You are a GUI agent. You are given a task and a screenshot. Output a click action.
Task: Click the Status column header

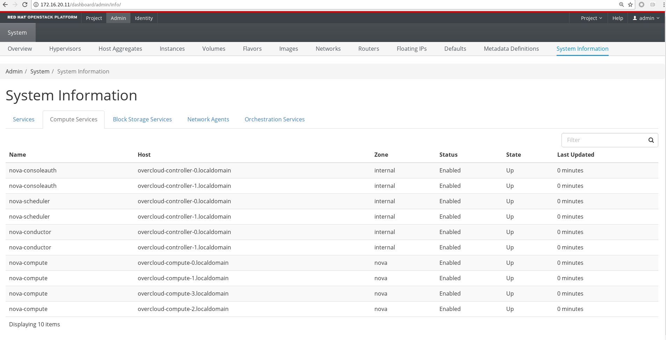(x=449, y=155)
